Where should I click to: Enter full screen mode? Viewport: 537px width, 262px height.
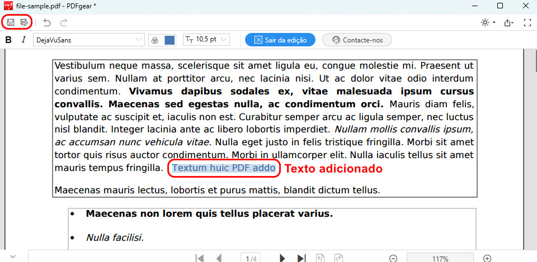(x=527, y=22)
